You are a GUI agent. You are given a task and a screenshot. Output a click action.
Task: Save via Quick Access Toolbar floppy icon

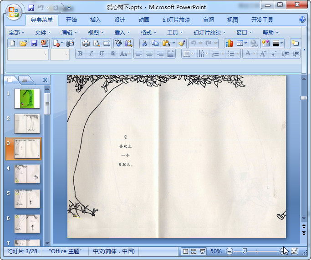coord(31,8)
